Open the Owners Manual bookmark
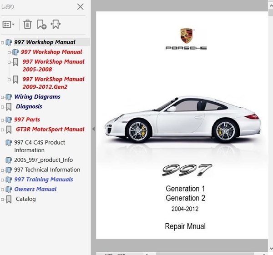 [35, 189]
